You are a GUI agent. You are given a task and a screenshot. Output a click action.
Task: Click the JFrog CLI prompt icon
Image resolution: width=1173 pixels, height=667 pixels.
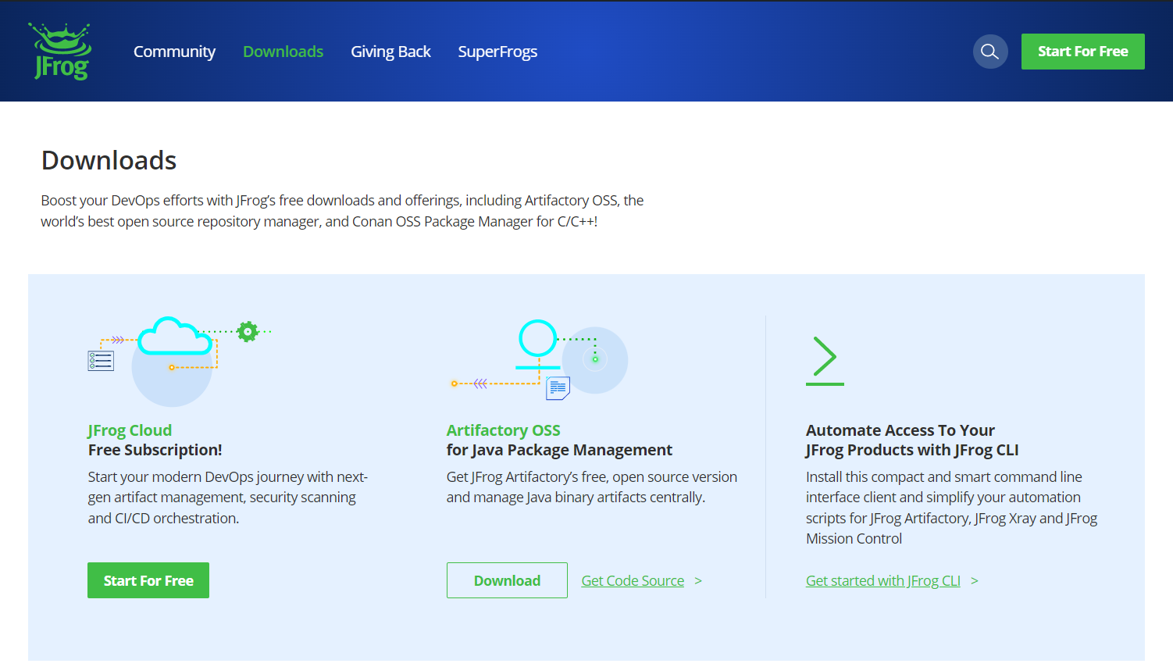pyautogui.click(x=825, y=361)
